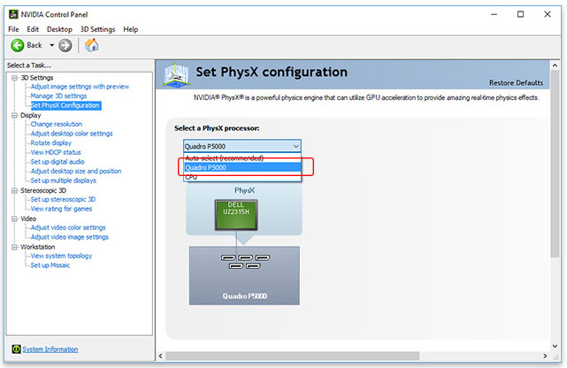
Task: Close the NVIDIA Control Panel window
Action: [x=548, y=14]
